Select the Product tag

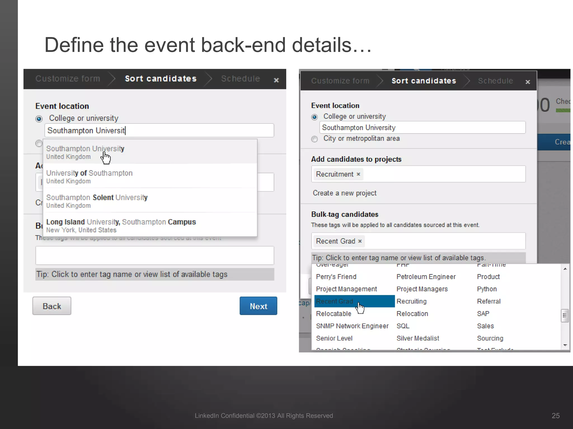(488, 277)
